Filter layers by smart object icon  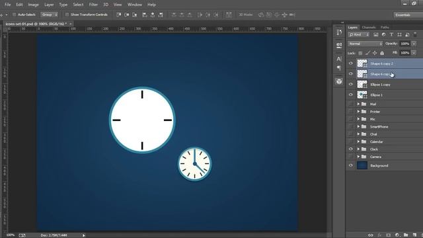[x=407, y=34]
